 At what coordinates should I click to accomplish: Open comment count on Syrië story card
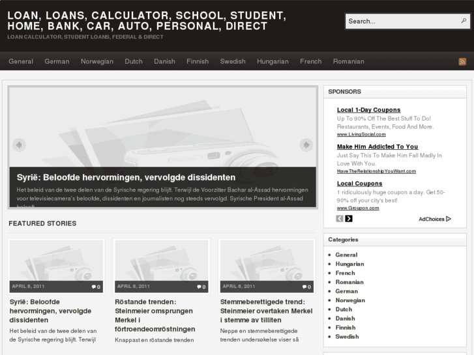click(x=96, y=287)
